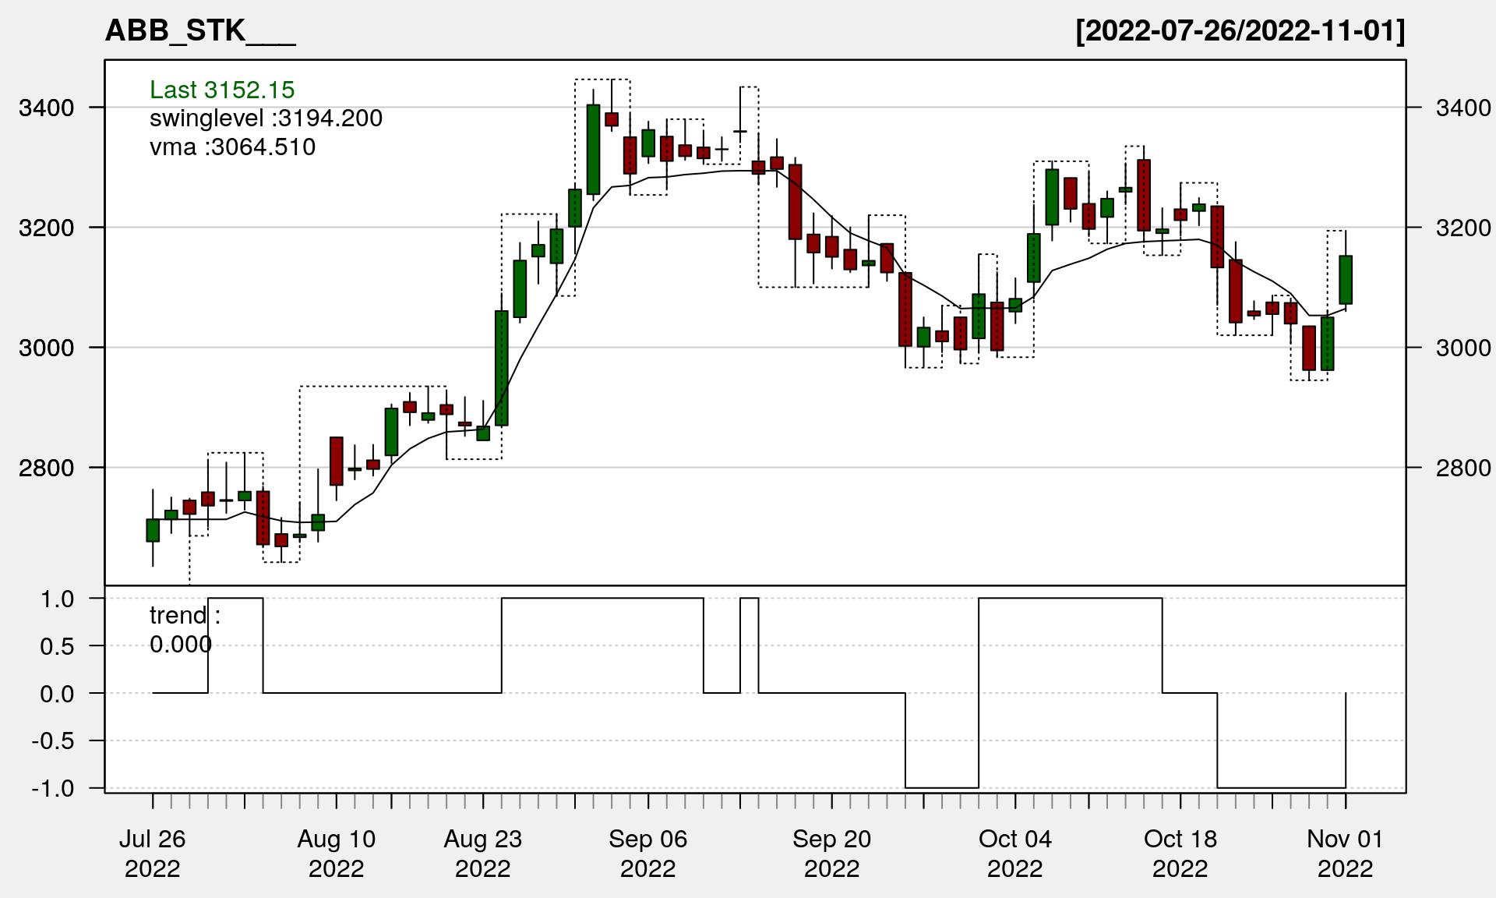The height and width of the screenshot is (898, 1496).
Task: Click the green Last 3152.15 label
Action: click(x=222, y=90)
